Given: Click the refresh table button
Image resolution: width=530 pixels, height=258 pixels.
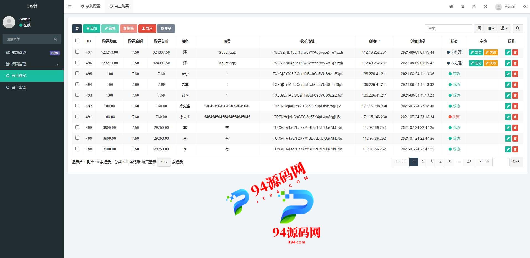Looking at the screenshot, I should coord(77,28).
